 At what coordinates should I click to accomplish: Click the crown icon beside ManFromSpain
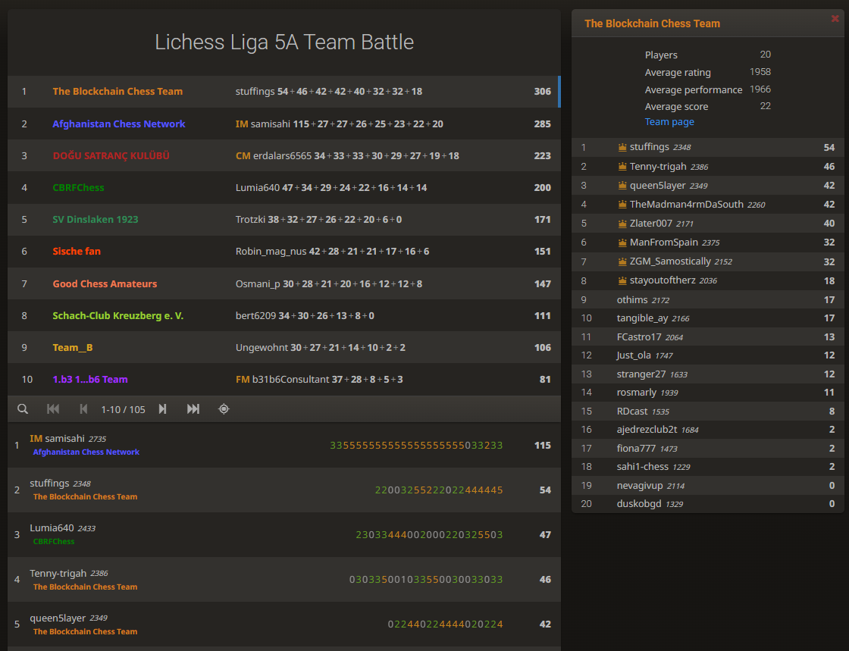(x=622, y=243)
